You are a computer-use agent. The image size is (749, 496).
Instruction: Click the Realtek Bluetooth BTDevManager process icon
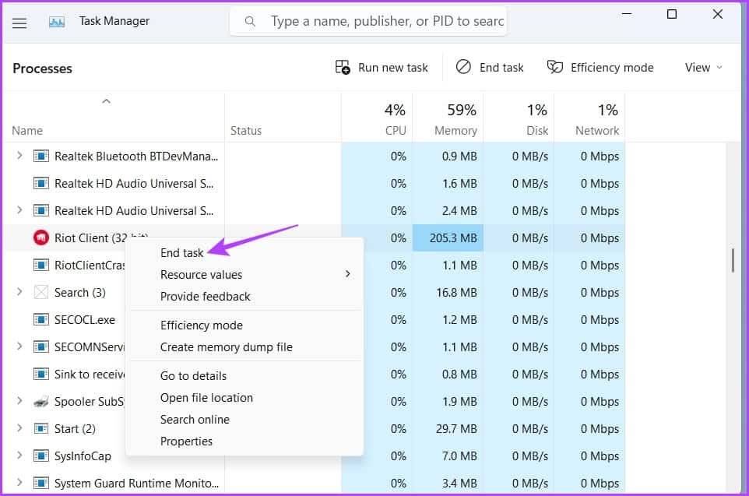(x=41, y=156)
